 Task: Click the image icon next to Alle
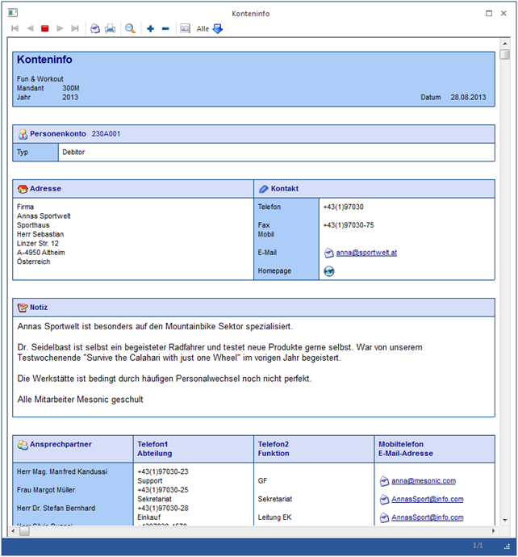pos(185,28)
